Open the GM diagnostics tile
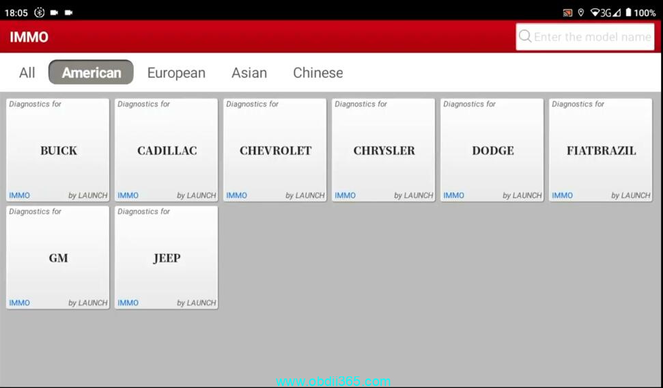The width and height of the screenshot is (663, 388). (x=58, y=258)
